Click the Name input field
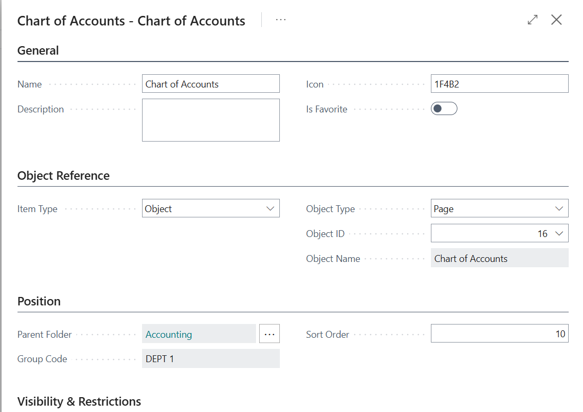The image size is (583, 412). pos(211,84)
